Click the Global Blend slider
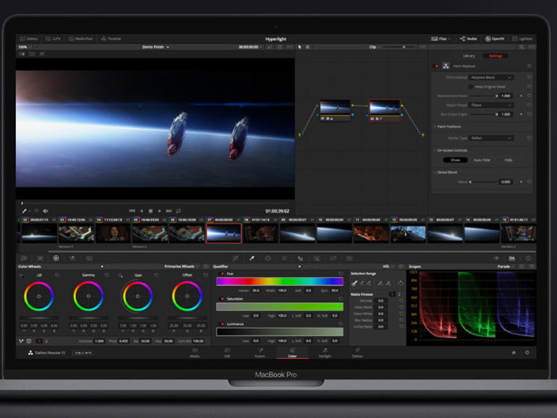The width and height of the screenshot is (557, 418). pyautogui.click(x=484, y=182)
